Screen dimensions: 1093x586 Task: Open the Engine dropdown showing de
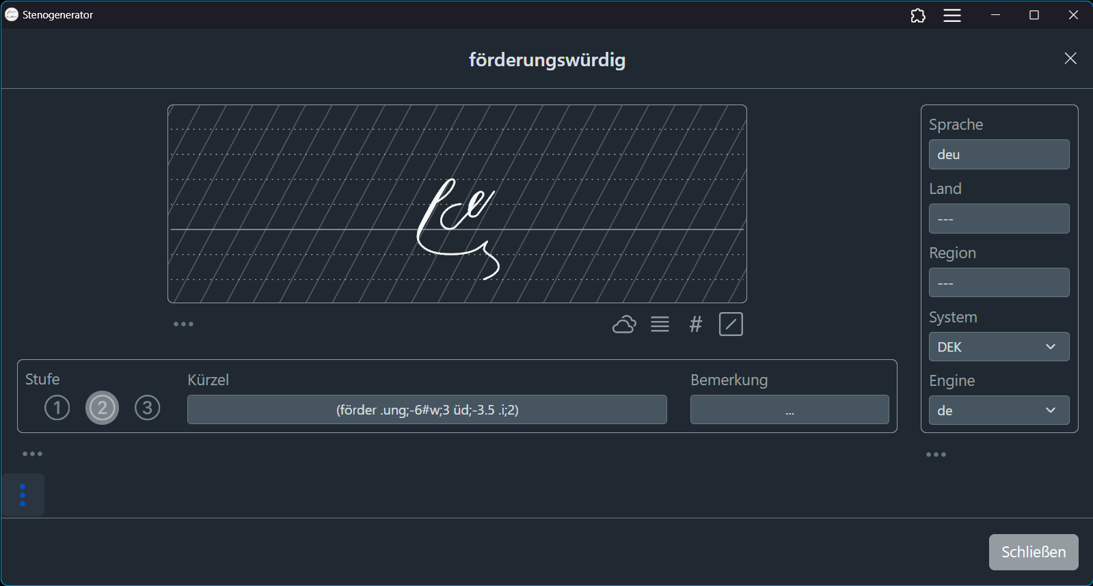999,410
